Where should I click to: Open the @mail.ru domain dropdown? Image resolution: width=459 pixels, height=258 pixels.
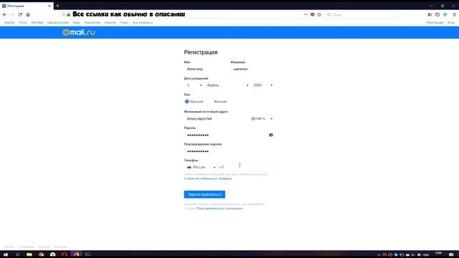pos(262,118)
